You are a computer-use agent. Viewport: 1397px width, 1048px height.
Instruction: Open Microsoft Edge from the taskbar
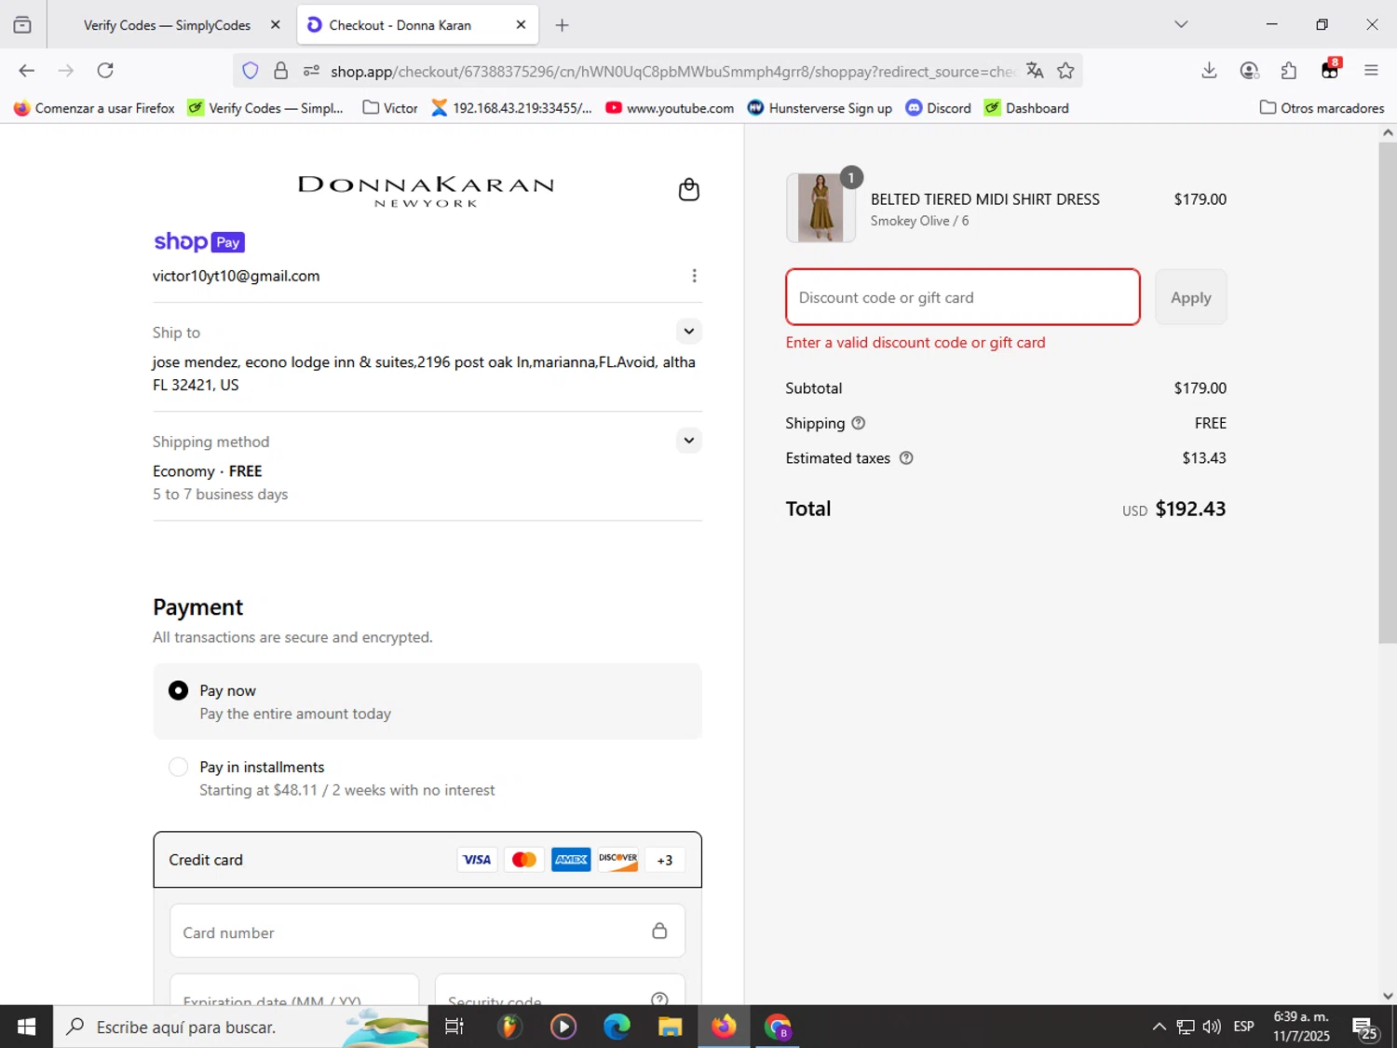pos(617,1027)
